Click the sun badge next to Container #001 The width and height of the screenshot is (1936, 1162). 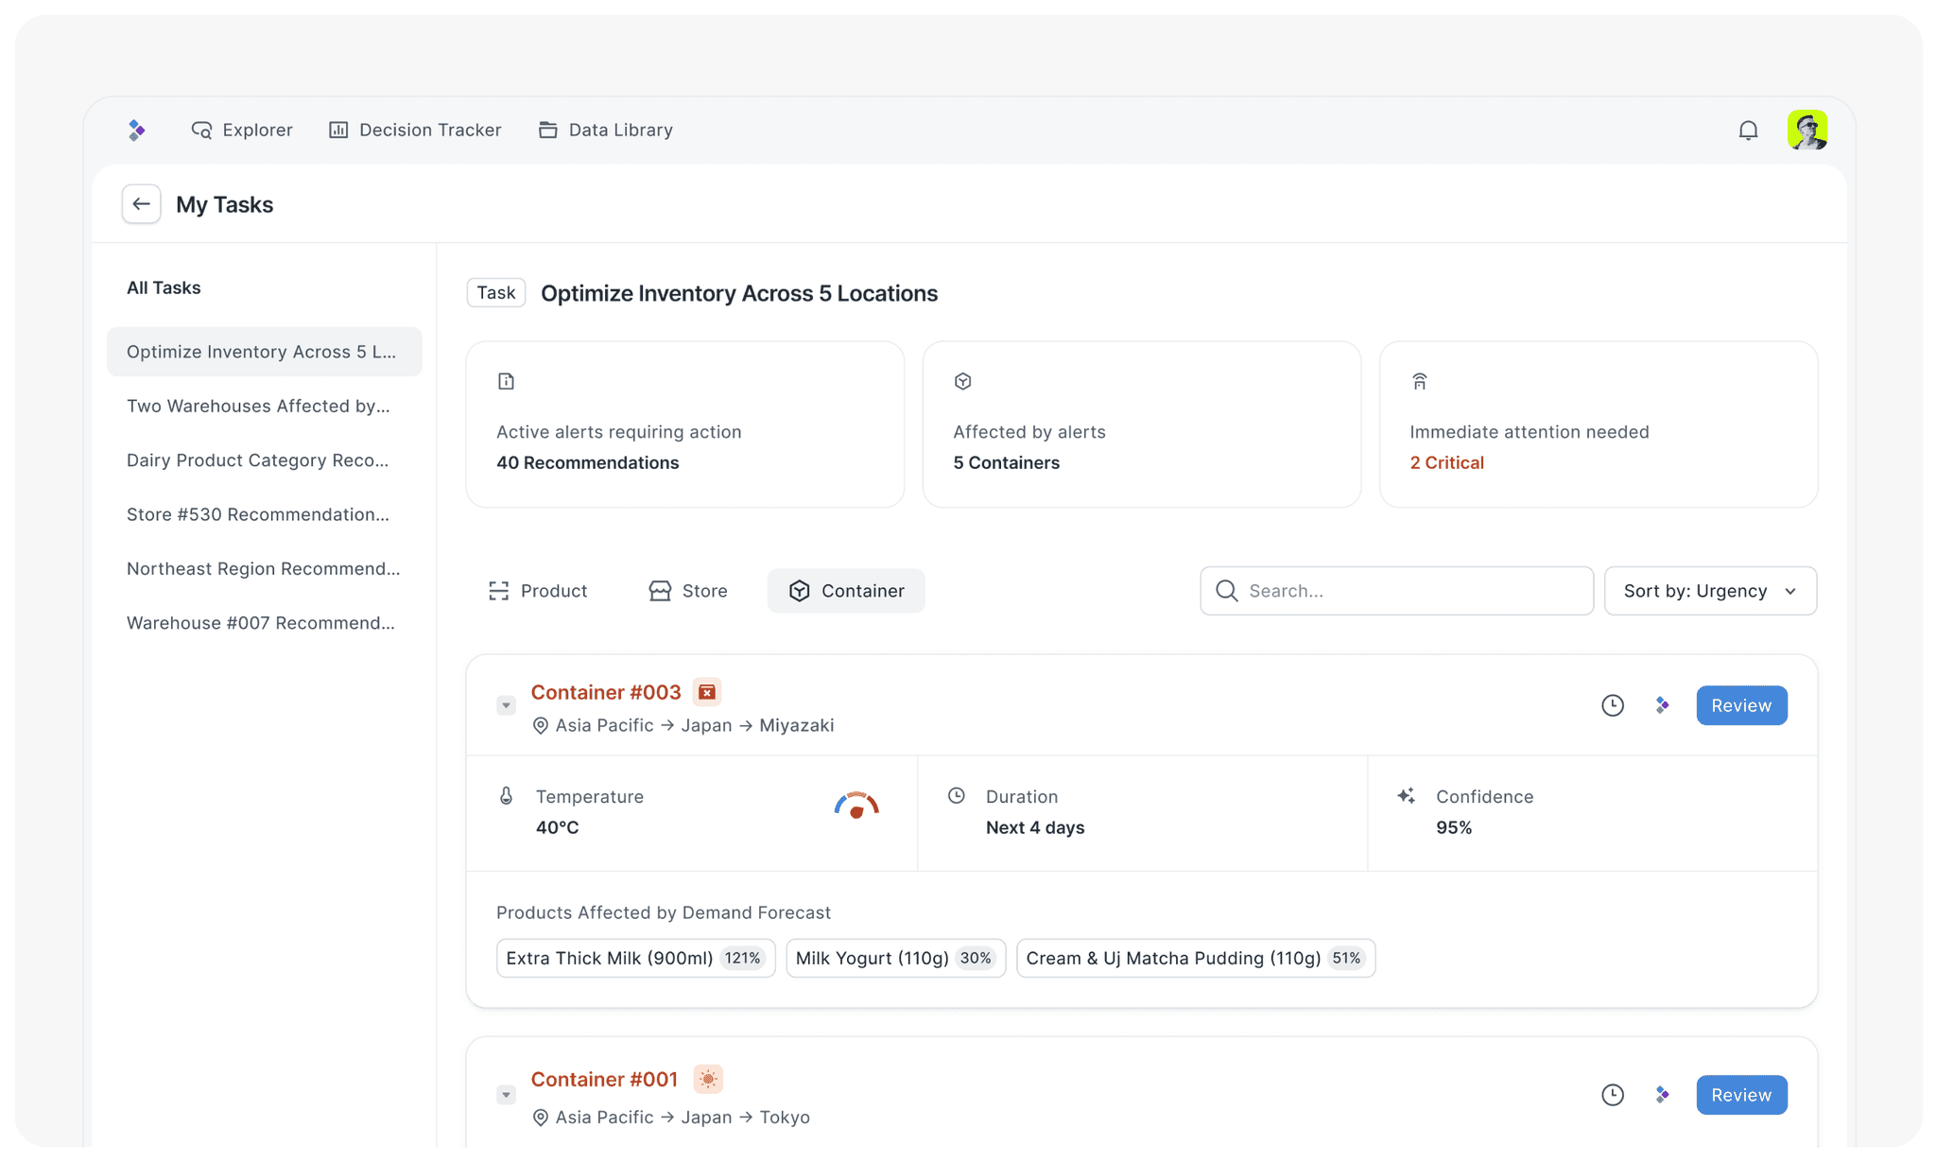pos(707,1079)
